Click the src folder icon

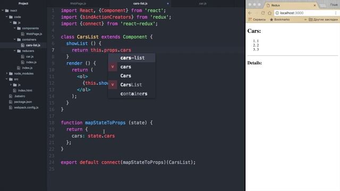click(x=11, y=79)
